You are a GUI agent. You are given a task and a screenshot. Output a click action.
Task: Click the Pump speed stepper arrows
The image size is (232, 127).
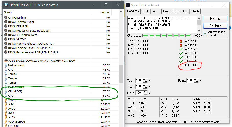[196, 80]
